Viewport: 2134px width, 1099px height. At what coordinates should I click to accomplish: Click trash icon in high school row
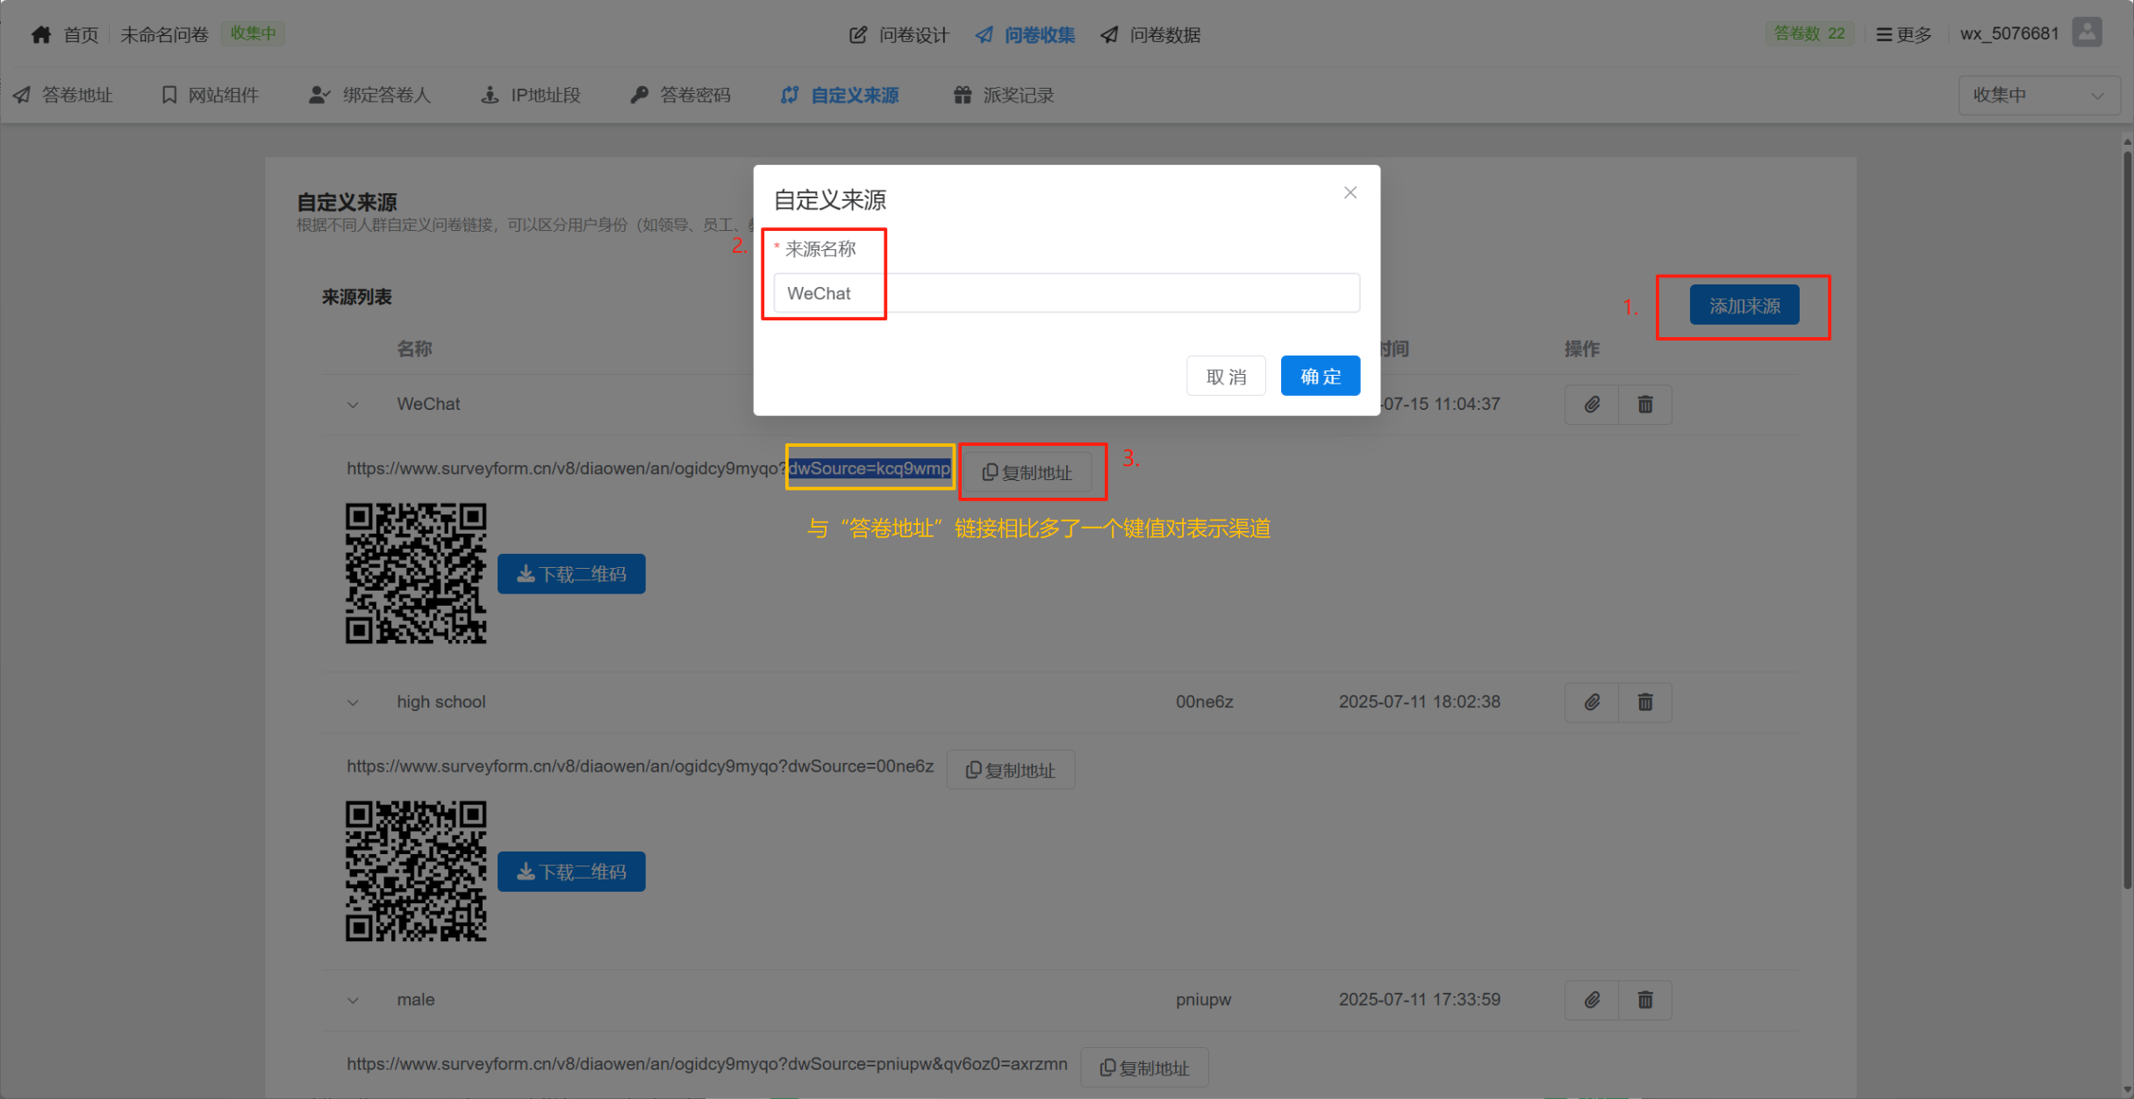click(x=1644, y=702)
